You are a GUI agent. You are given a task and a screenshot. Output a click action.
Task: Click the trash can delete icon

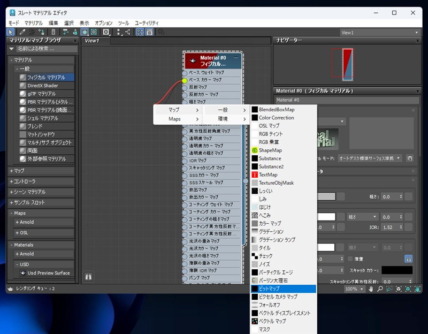pos(53,32)
